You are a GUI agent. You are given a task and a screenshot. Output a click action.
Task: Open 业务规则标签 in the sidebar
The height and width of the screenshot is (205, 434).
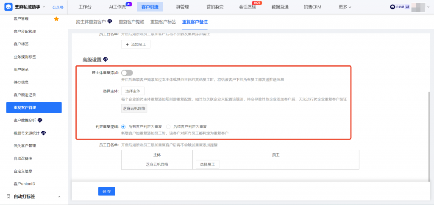click(x=25, y=57)
